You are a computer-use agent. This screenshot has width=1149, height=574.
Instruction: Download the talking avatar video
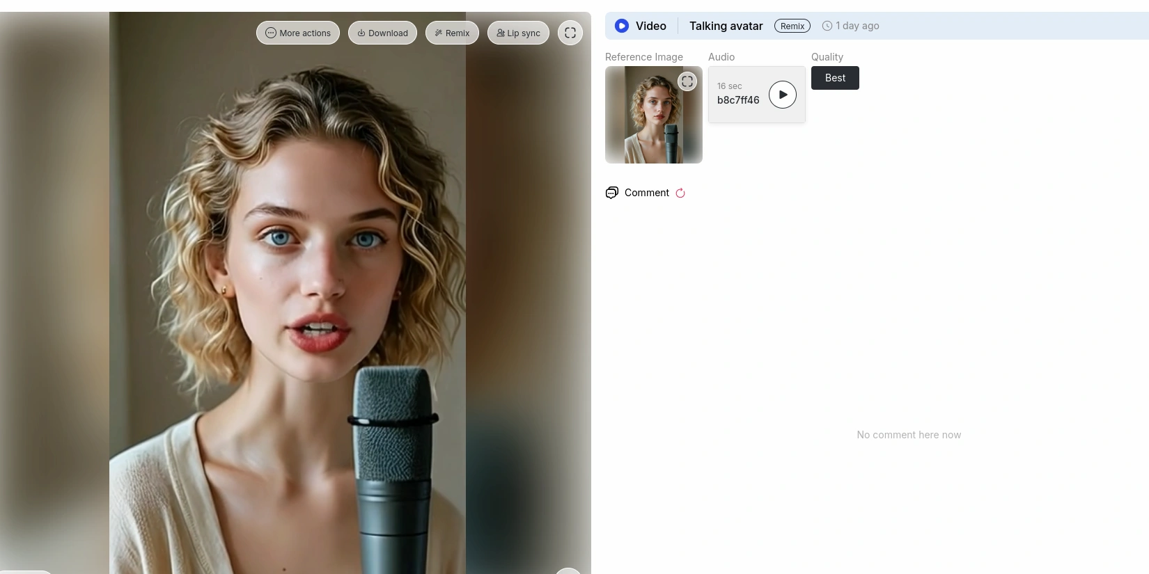tap(382, 33)
